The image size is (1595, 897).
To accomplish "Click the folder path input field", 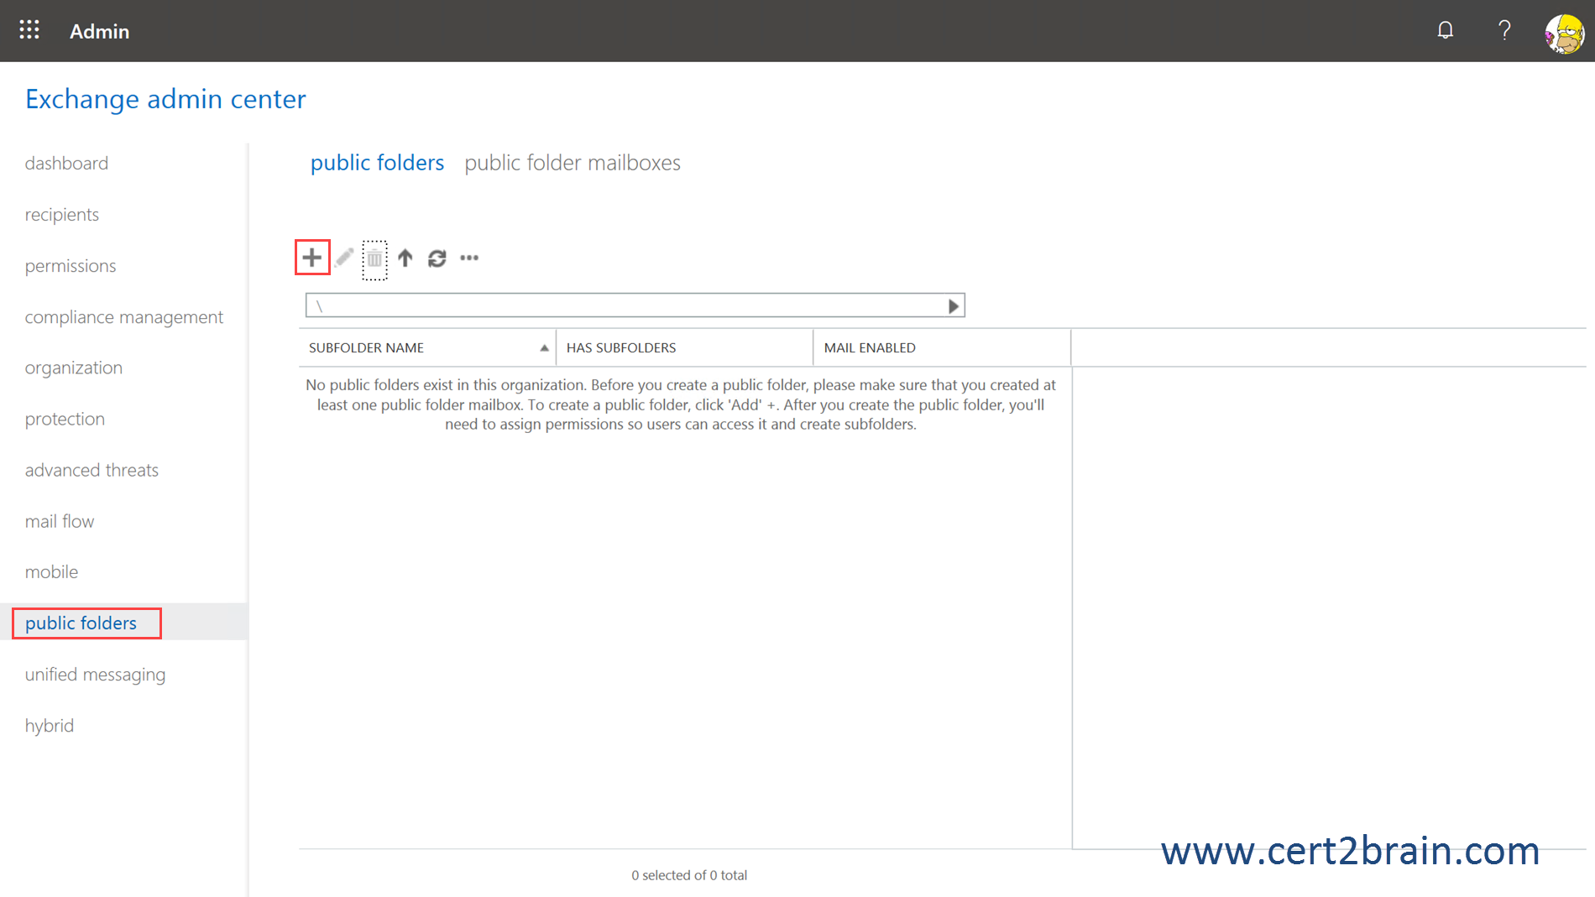I will (635, 305).
